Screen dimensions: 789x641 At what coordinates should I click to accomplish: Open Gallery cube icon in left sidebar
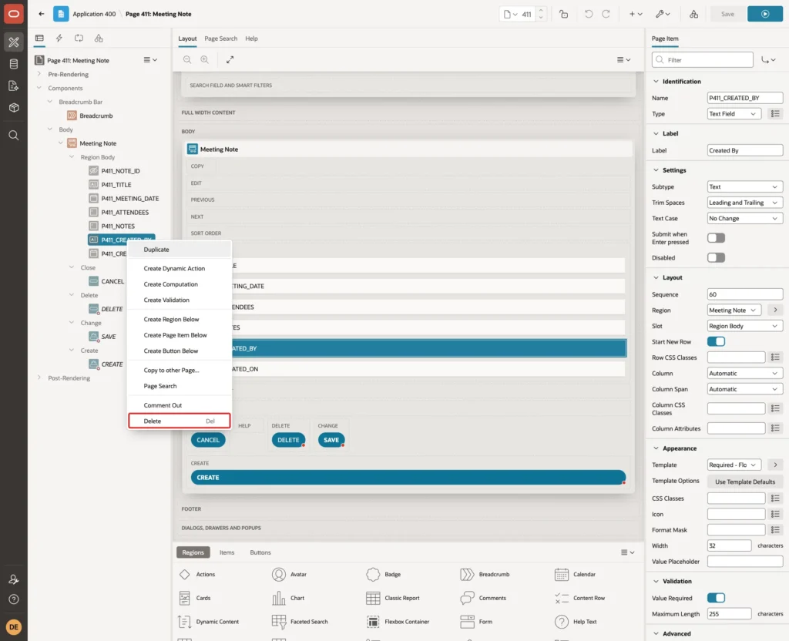point(14,107)
